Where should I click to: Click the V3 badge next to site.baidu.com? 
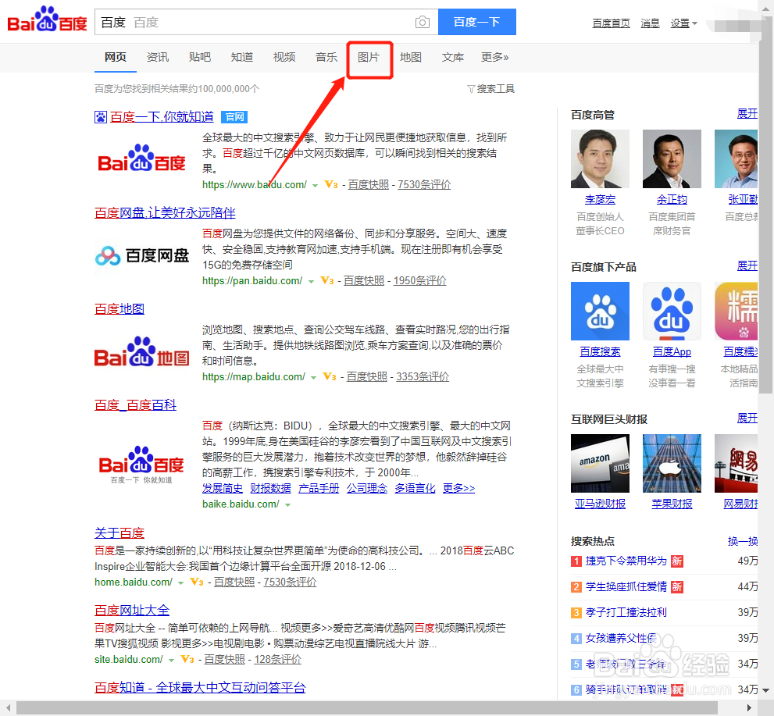tap(187, 659)
